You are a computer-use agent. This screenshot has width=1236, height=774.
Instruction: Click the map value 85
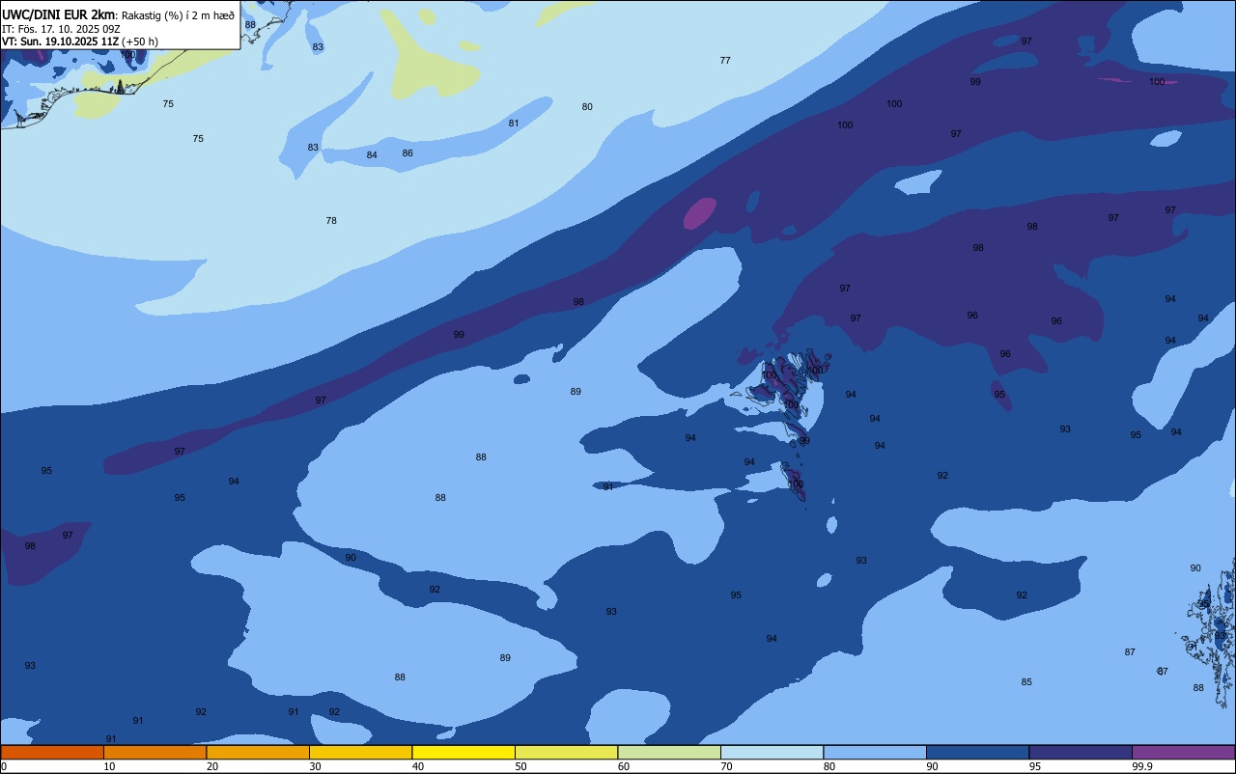coord(1026,681)
